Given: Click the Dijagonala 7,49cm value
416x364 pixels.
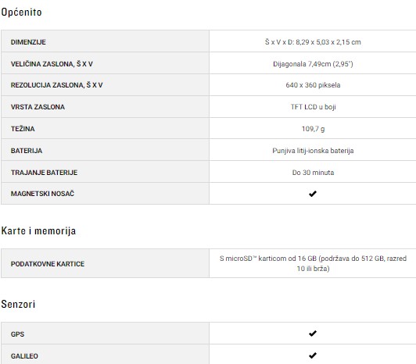Looking at the screenshot, I should point(313,64).
